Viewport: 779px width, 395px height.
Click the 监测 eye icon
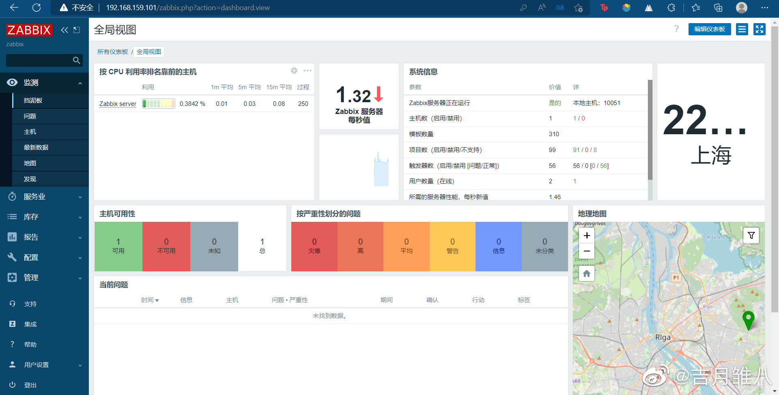pos(12,82)
